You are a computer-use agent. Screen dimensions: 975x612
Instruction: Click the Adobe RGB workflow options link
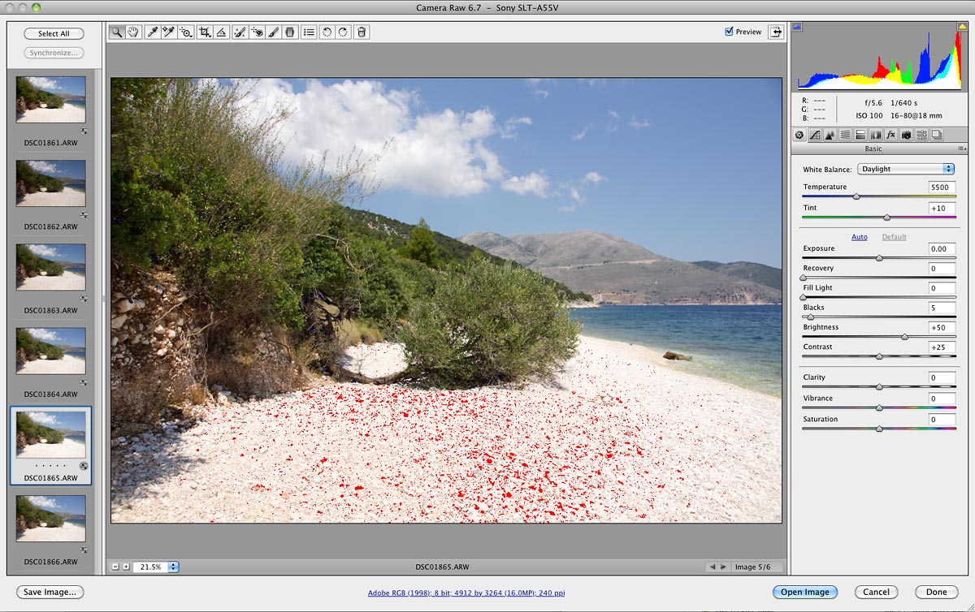(466, 593)
